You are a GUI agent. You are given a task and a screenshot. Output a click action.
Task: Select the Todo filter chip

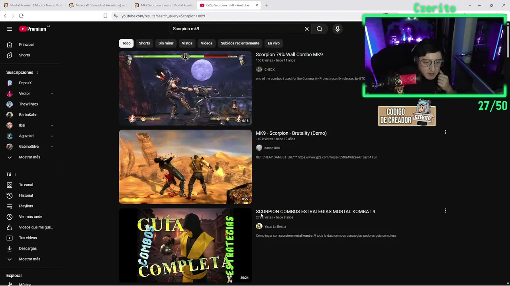click(x=126, y=43)
